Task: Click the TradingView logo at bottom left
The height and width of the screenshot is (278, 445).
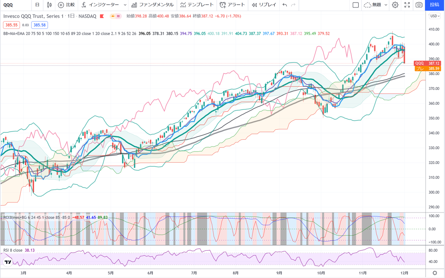Action: point(7,262)
